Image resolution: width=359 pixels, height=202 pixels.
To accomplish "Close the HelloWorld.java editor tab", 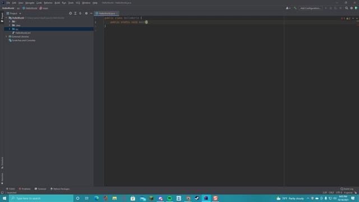I will 117,13.
